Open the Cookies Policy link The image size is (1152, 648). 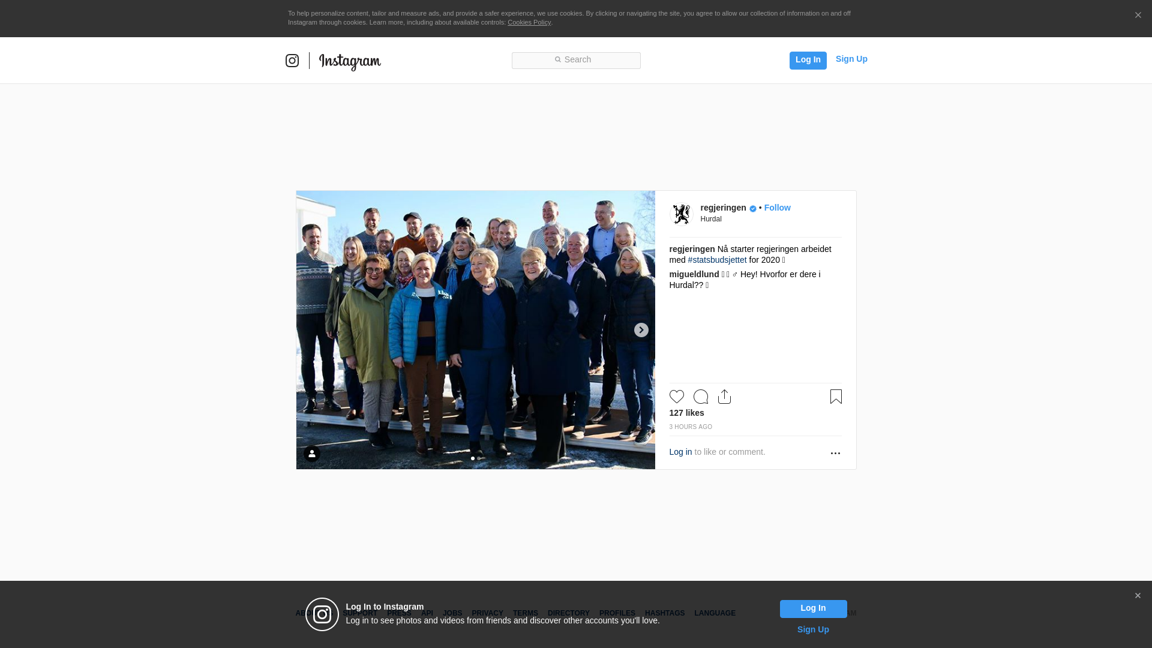coord(529,22)
